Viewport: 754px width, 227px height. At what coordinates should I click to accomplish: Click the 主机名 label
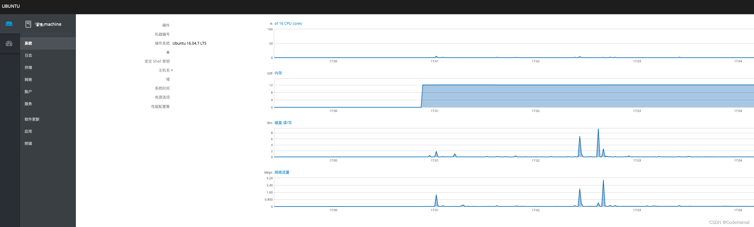coord(164,70)
